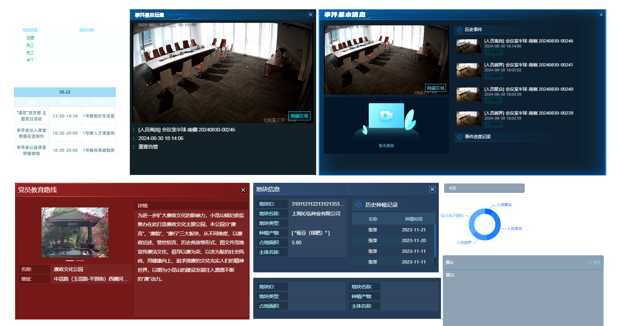This screenshot has height=326, width=618.
Task: Select the 08-22 date header
Action: pos(65,92)
